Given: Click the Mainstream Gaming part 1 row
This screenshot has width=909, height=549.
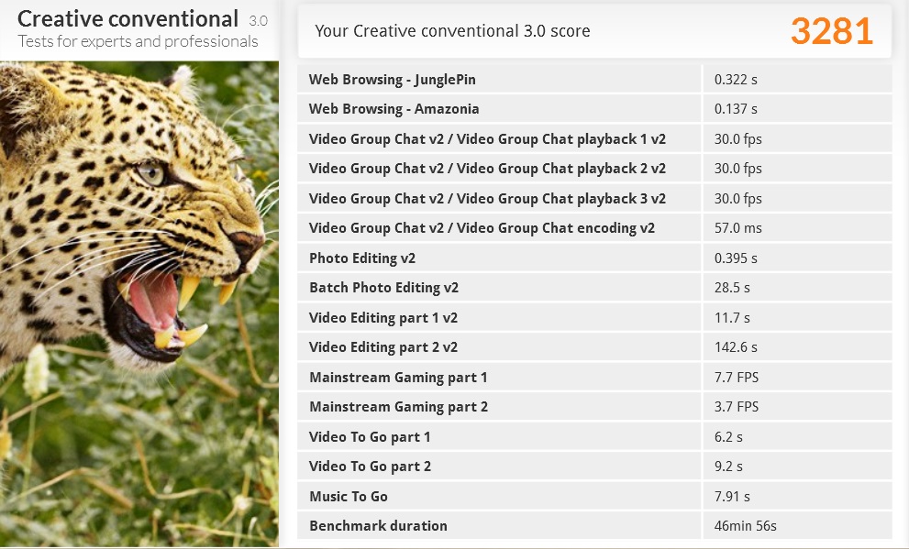Looking at the screenshot, I should click(398, 378).
